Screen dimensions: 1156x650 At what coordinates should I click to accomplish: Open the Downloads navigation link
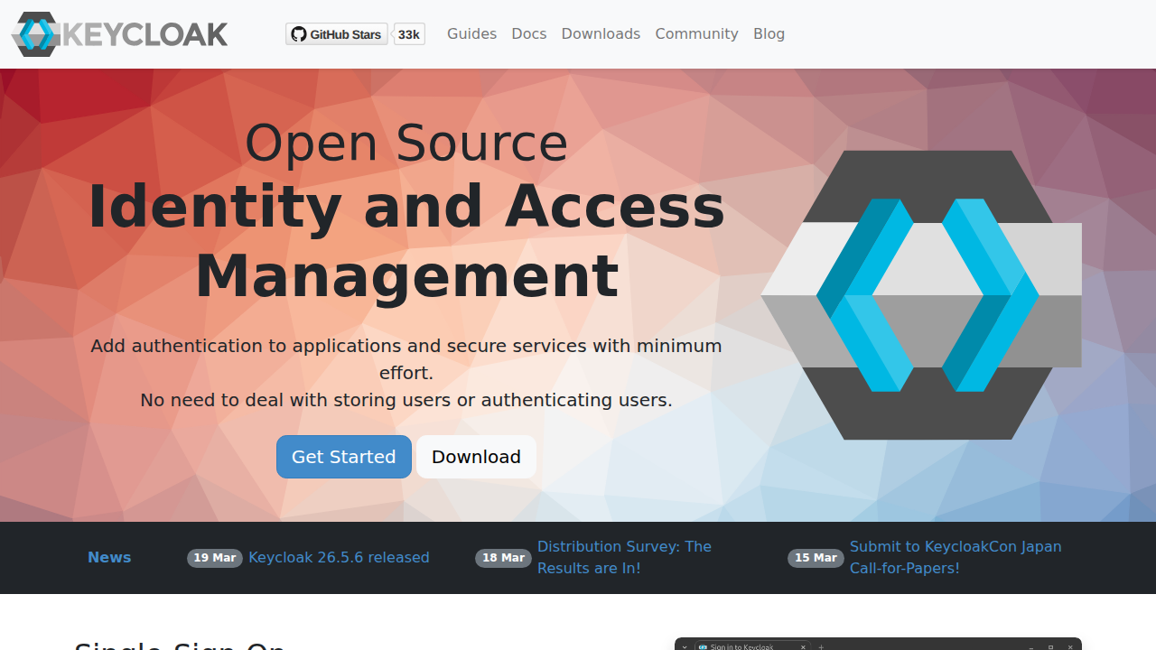(601, 34)
